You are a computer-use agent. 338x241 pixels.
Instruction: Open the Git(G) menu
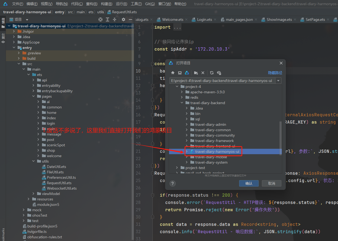pos(150,4)
